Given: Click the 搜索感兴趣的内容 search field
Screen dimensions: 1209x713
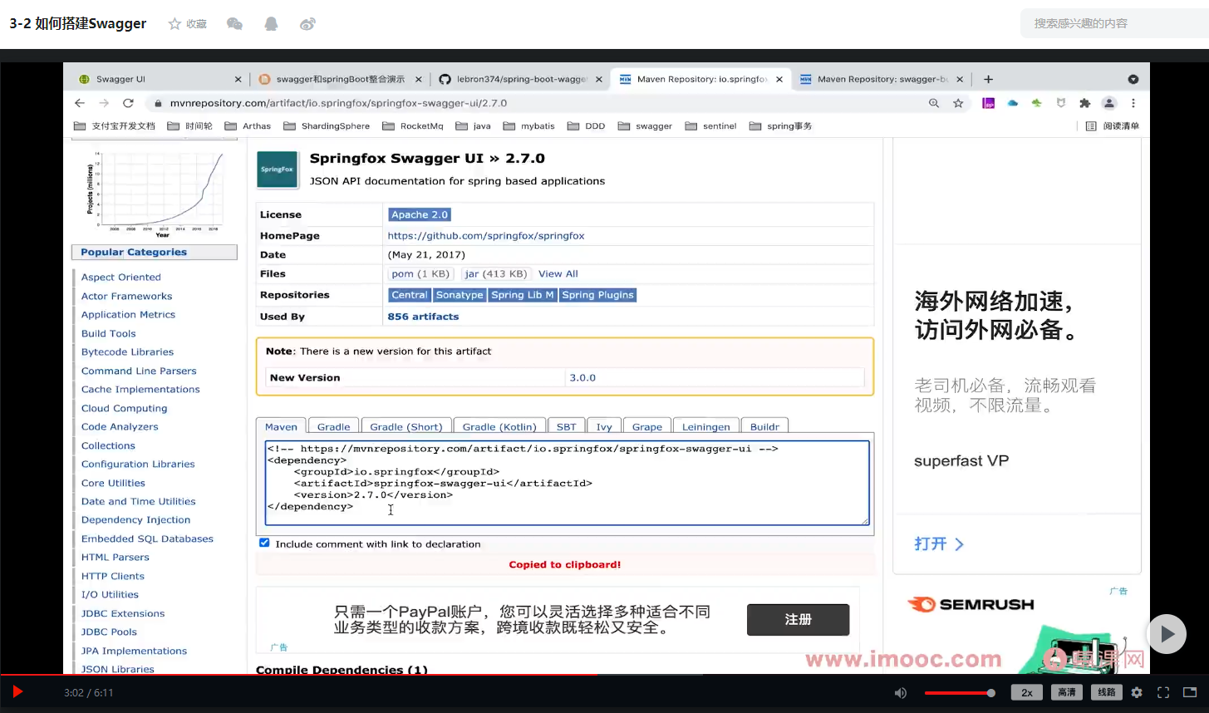Looking at the screenshot, I should (x=1114, y=24).
